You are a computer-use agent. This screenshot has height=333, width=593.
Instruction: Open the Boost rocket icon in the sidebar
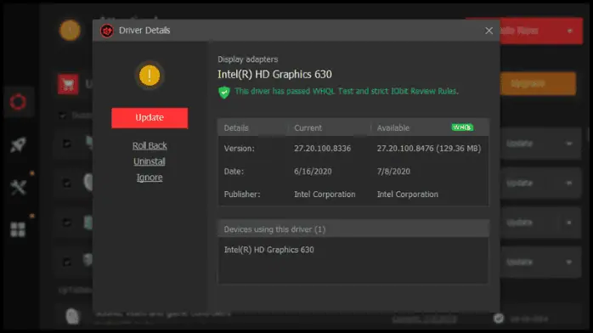[18, 144]
